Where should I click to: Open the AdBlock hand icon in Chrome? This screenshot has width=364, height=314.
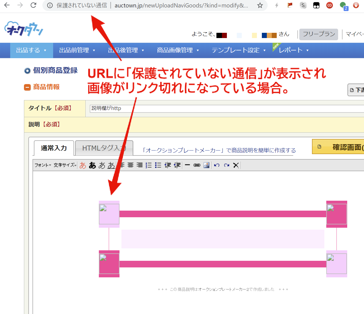[356, 5]
